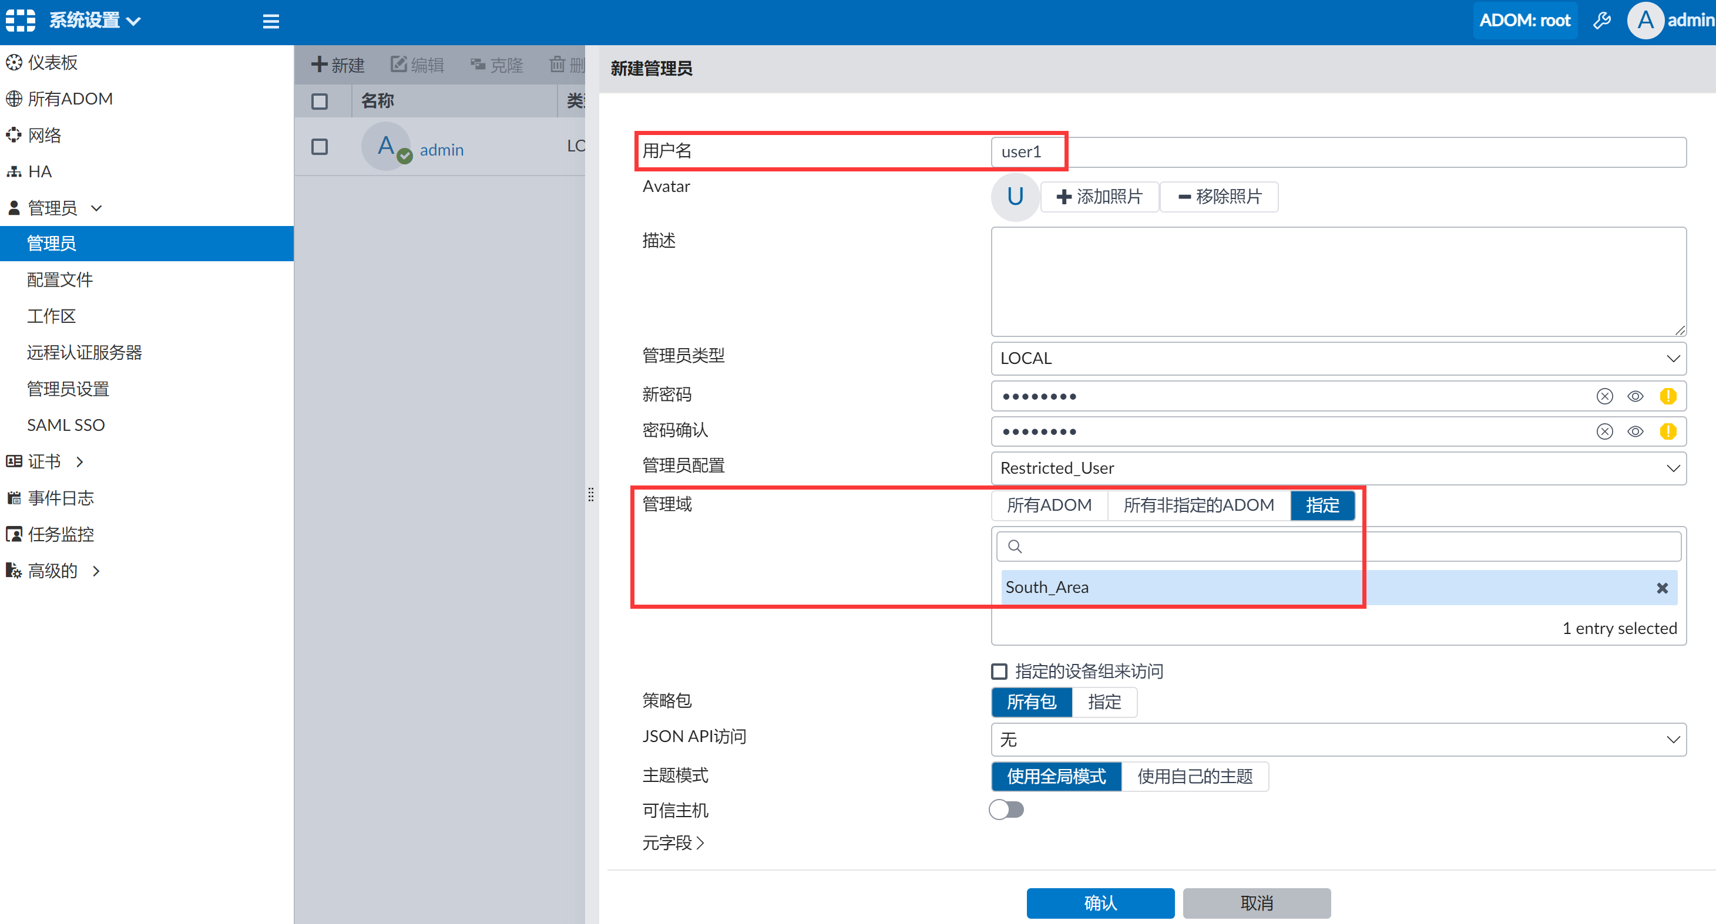Select the All ADOMs (所有ADOM) option for admin domain
The image size is (1716, 924).
pos(1049,505)
